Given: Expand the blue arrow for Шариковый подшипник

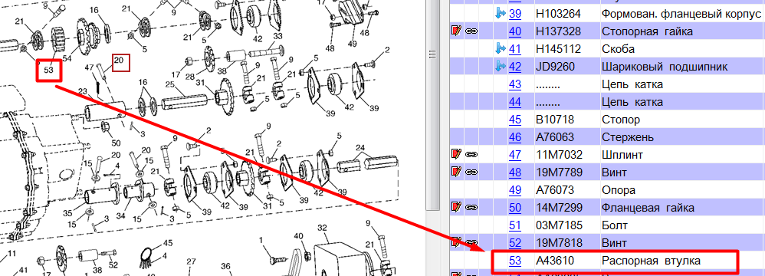Looking at the screenshot, I should (500, 67).
